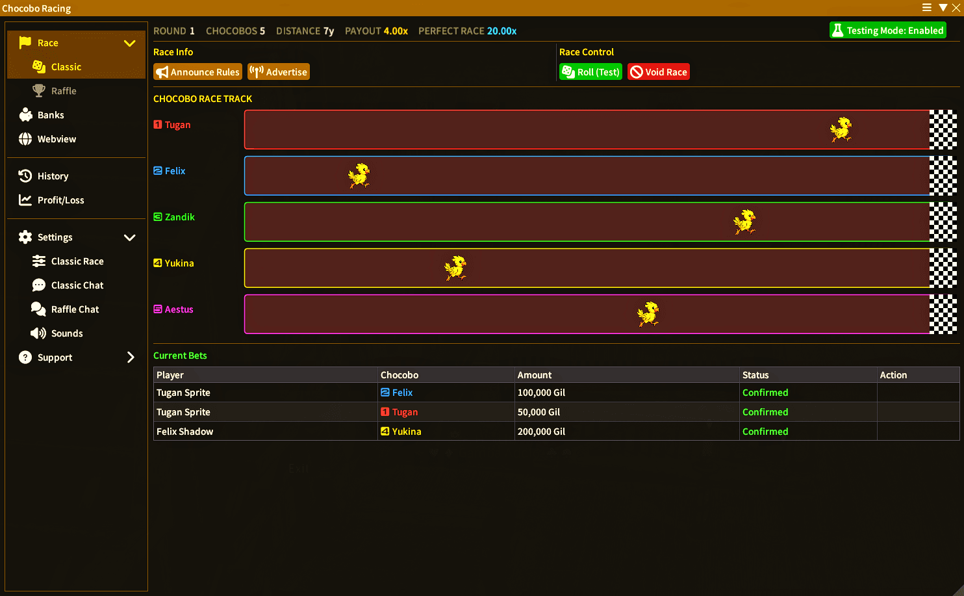The width and height of the screenshot is (964, 596).
Task: Click the Amount column header
Action: (627, 375)
